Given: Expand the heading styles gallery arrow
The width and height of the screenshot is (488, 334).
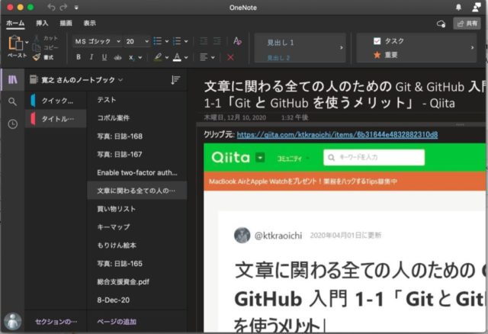Looking at the screenshot, I should point(342,47).
